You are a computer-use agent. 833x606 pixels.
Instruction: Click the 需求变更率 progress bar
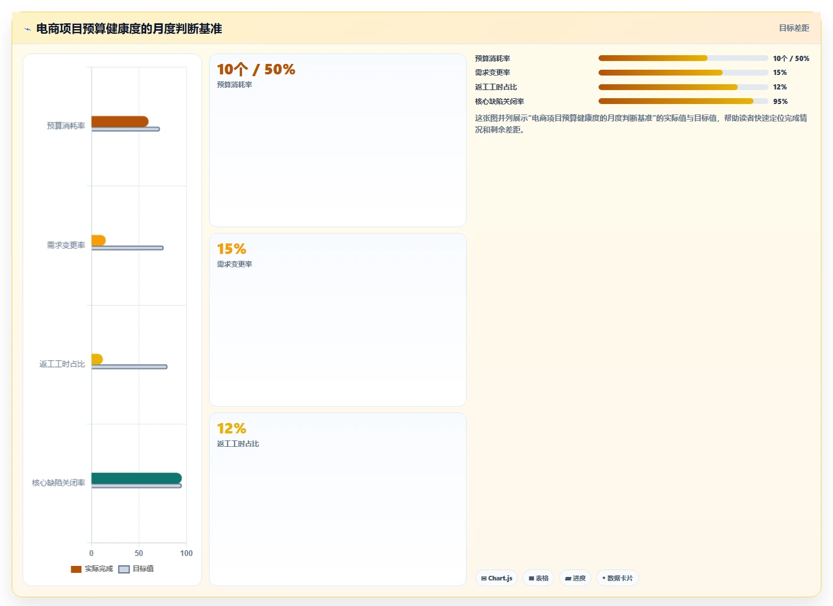[683, 73]
